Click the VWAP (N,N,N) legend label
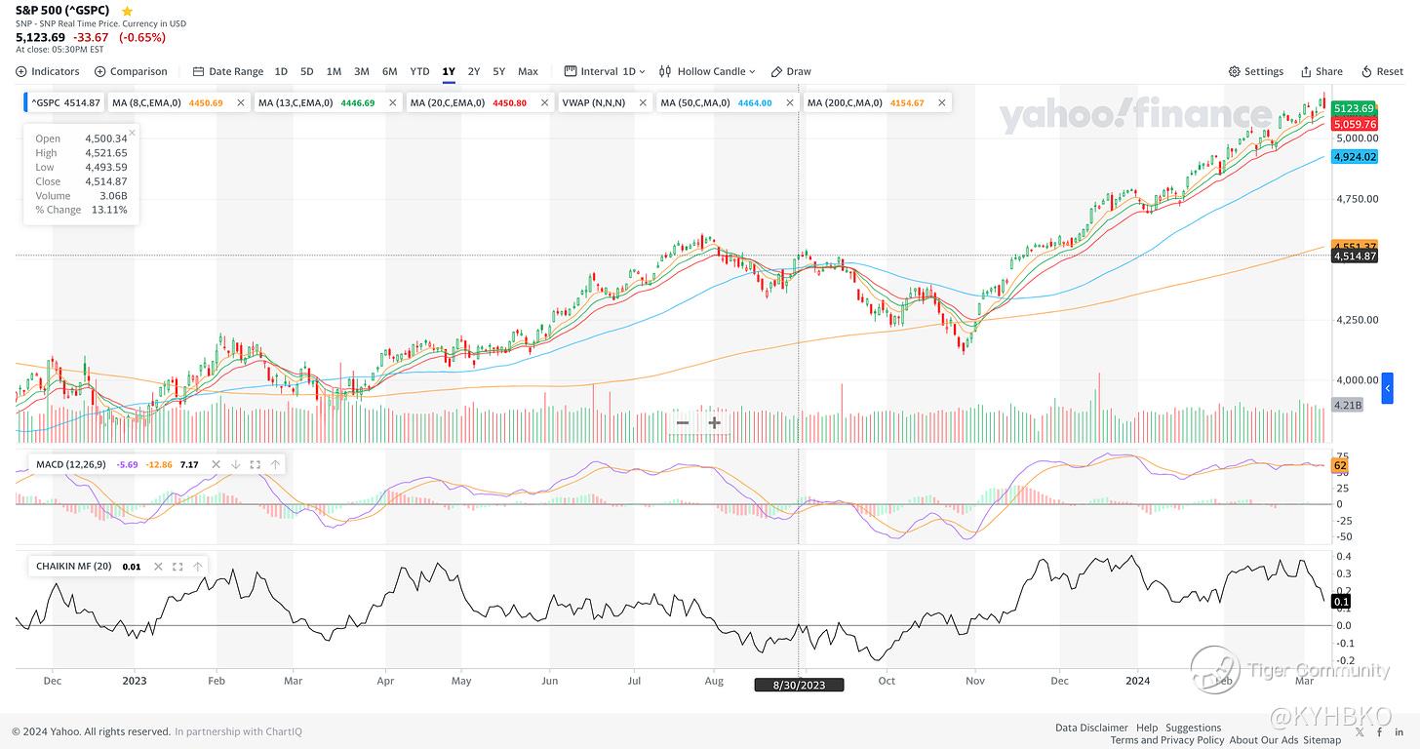The height and width of the screenshot is (749, 1420). click(x=592, y=102)
